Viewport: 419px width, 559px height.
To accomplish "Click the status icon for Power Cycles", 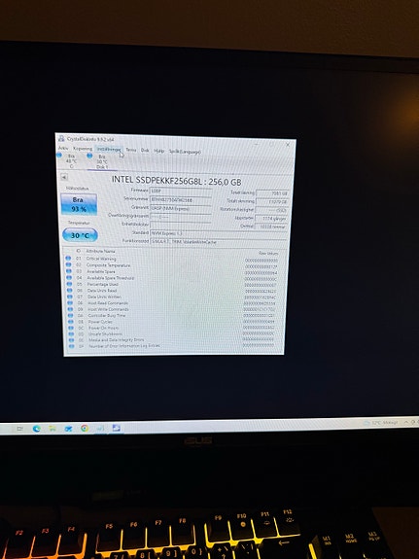I will click(x=71, y=322).
